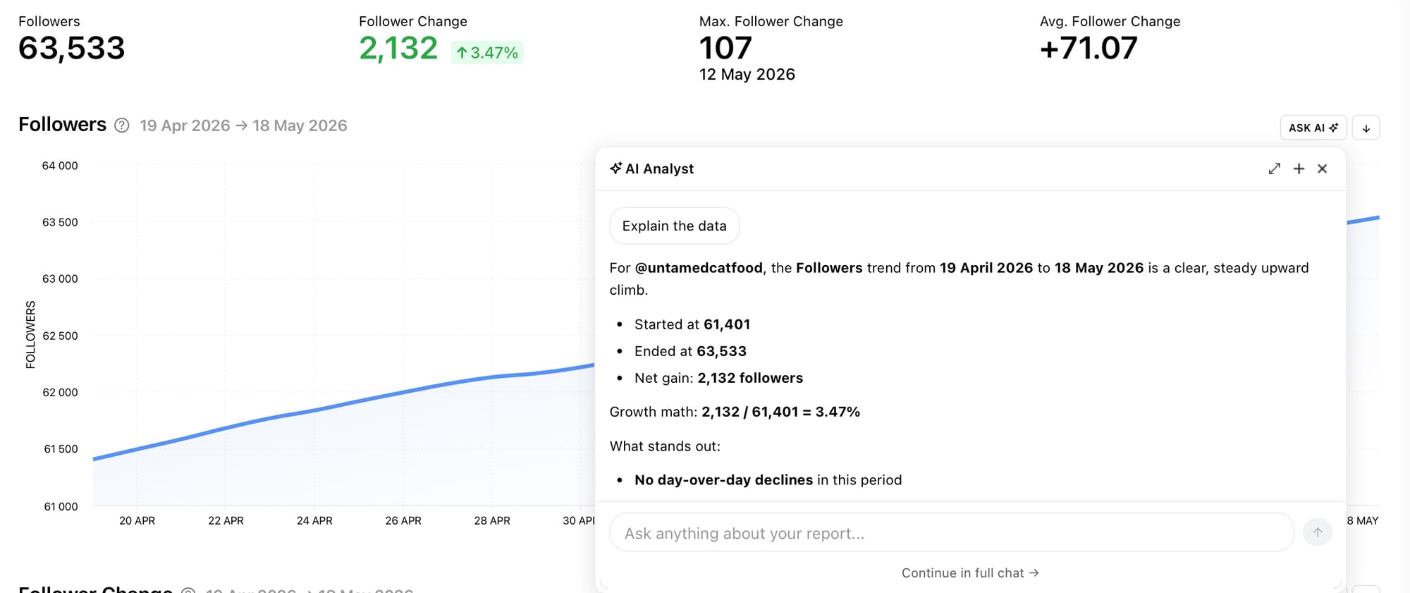1410x593 pixels.
Task: Click the Followers chart heading
Action: [62, 125]
